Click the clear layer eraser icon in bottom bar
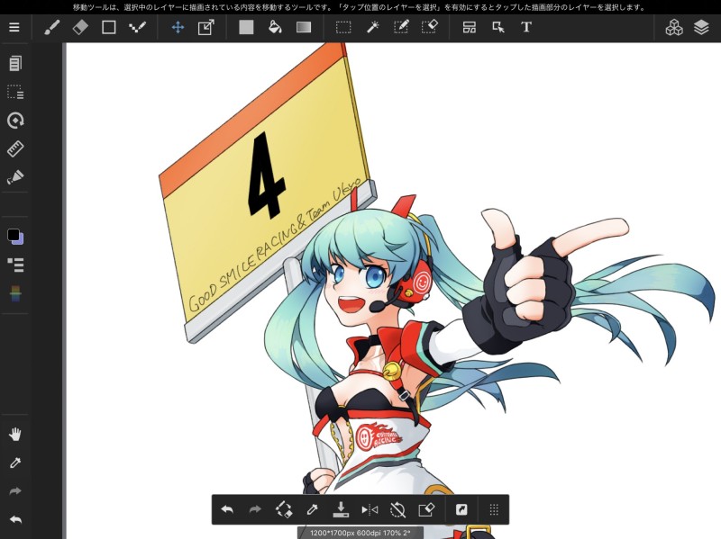This screenshot has height=539, width=721. click(x=426, y=509)
